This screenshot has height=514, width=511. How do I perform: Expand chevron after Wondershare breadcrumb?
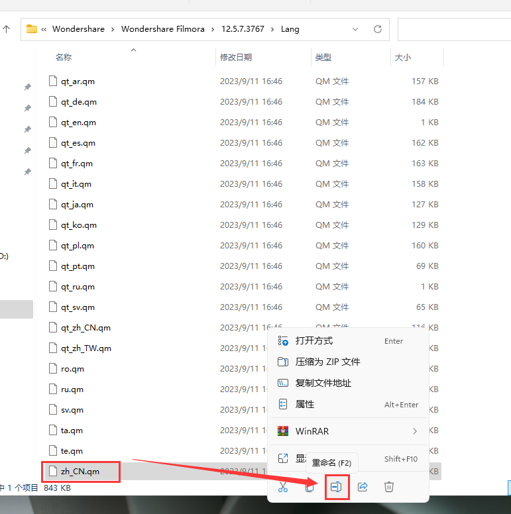click(113, 30)
